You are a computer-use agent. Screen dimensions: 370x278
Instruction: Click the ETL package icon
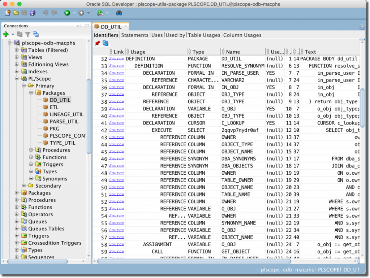point(46,107)
